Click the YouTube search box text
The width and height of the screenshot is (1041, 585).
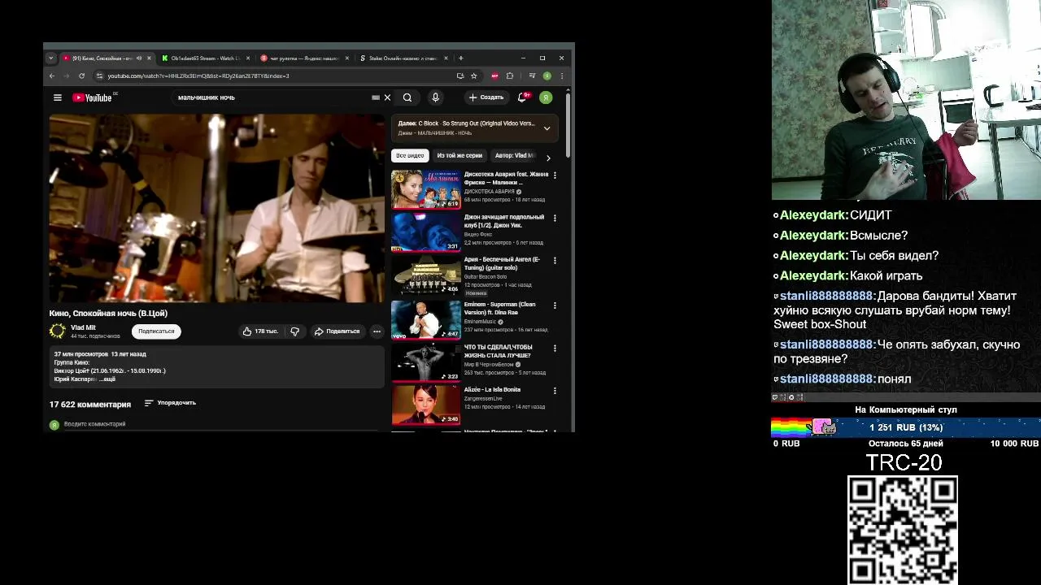pyautogui.click(x=207, y=97)
